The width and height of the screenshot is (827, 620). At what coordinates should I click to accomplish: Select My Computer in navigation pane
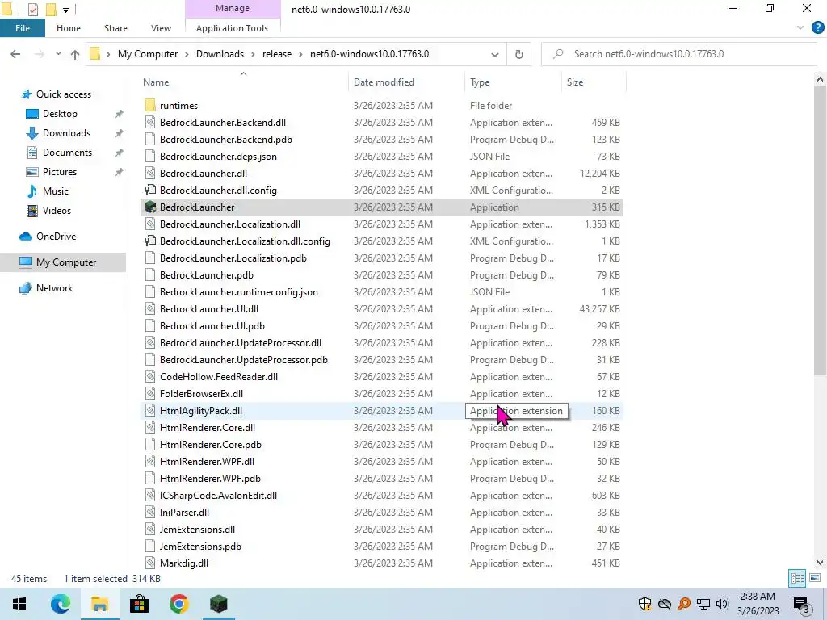(x=63, y=262)
